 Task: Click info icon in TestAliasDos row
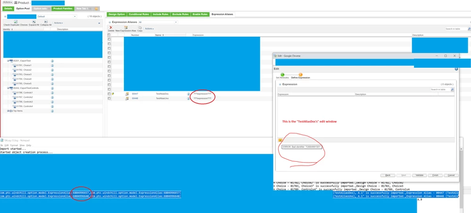[x=189, y=94]
